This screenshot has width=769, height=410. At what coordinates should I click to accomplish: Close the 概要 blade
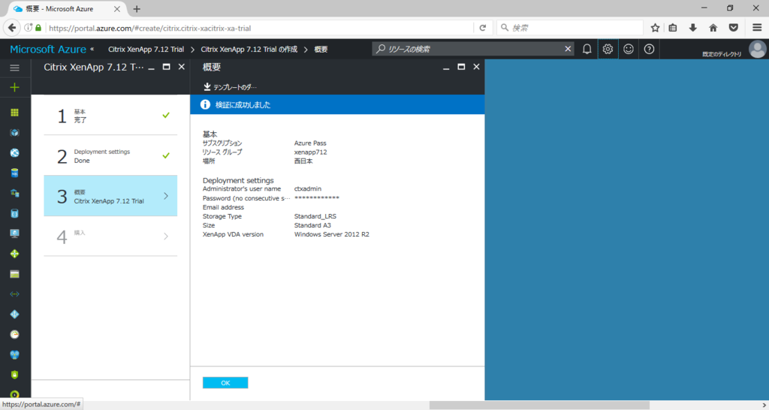click(476, 67)
